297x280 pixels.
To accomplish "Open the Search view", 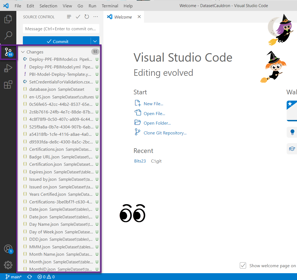I will pos(8,35).
